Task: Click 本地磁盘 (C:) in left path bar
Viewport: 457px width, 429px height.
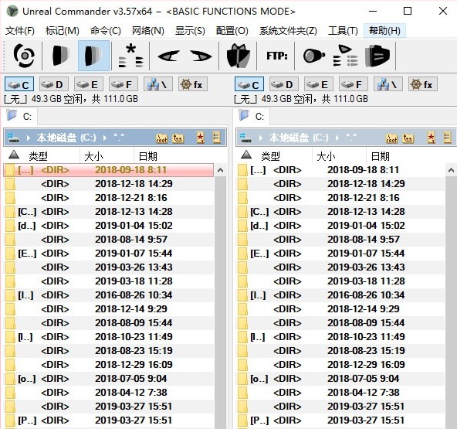Action: click(66, 138)
